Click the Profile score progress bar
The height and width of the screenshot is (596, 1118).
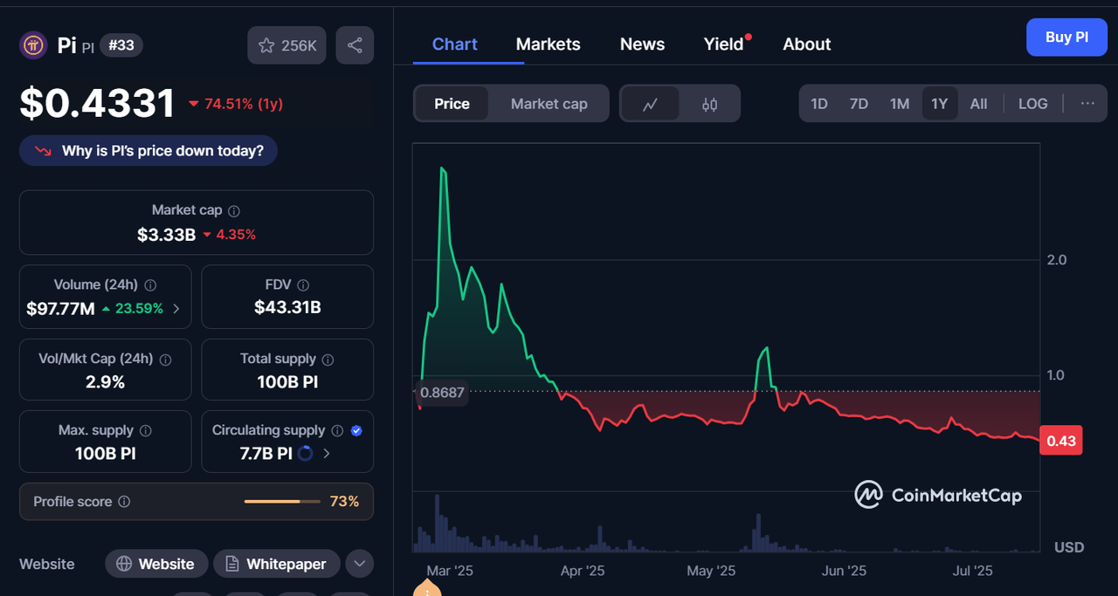coord(283,502)
